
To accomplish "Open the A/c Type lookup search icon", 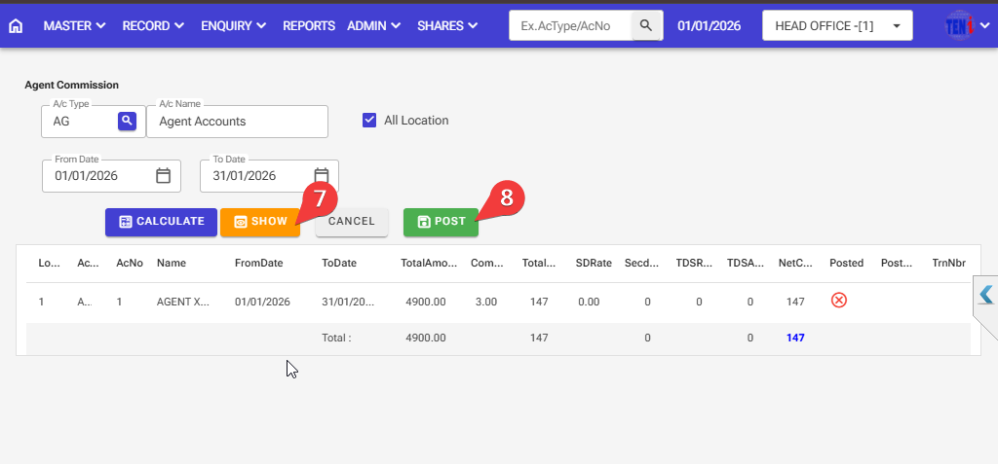I will (127, 121).
